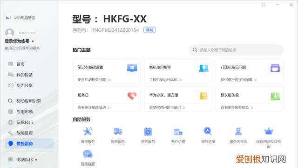Open the 笔记本基础设置 card title
Image resolution: width=298 pixels, height=168 pixels.
click(x=90, y=67)
